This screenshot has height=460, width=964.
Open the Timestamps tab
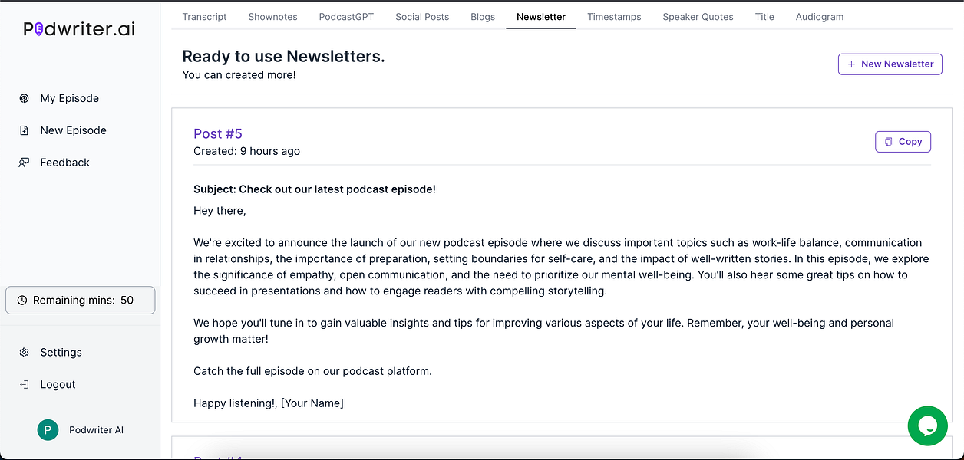614,16
